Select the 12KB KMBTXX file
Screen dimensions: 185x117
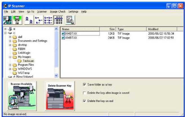71,34
